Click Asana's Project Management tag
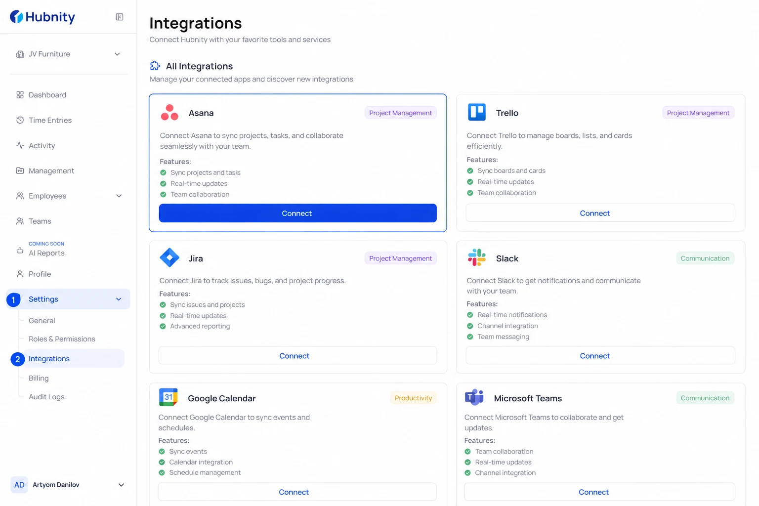Image resolution: width=759 pixels, height=506 pixels. 400,113
